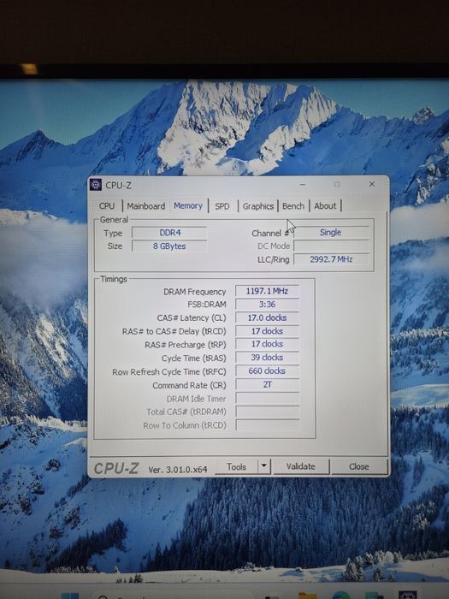Click the tRCD 17 clocks value
This screenshot has height=599, width=449.
[267, 331]
